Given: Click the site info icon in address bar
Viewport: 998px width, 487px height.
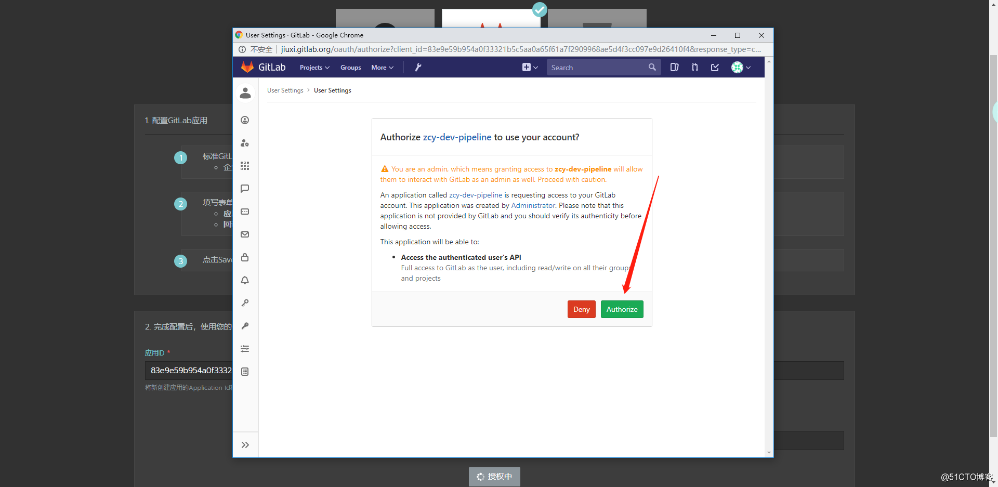Looking at the screenshot, I should (x=242, y=49).
